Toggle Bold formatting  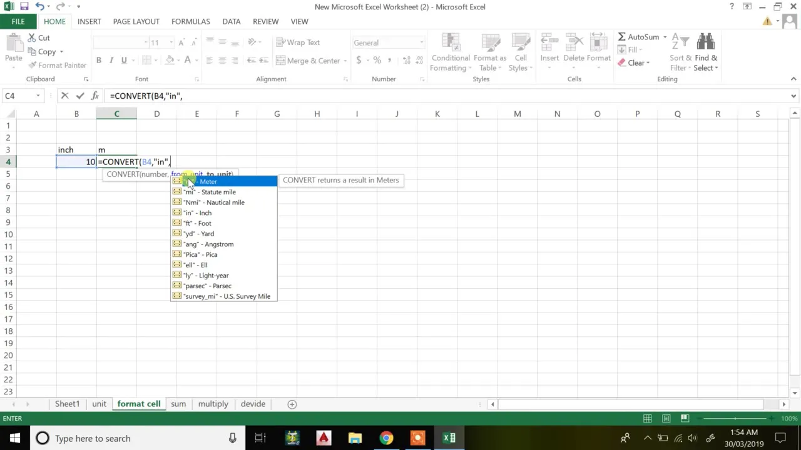pyautogui.click(x=98, y=61)
